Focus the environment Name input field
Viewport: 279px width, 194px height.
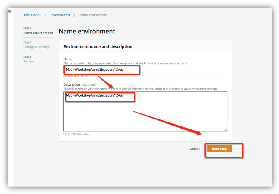pos(145,69)
